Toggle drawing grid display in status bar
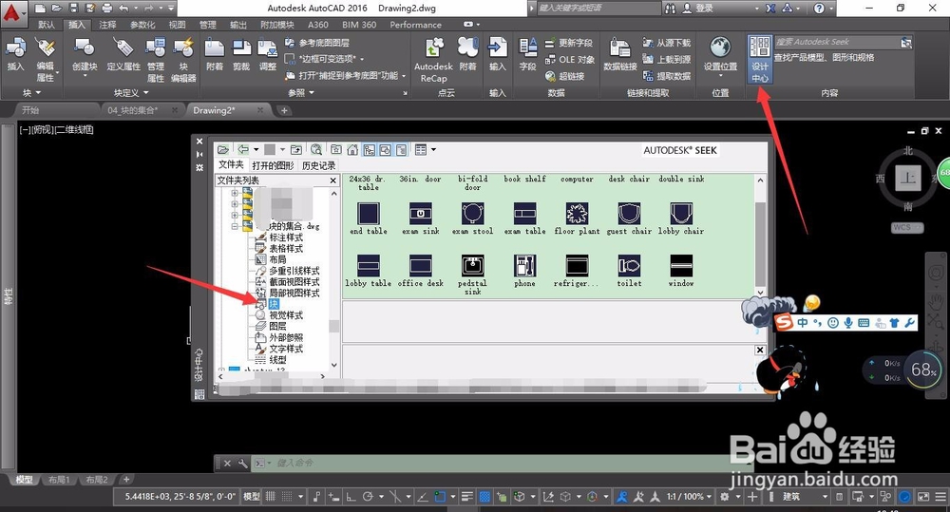Image resolution: width=950 pixels, height=512 pixels. click(270, 496)
